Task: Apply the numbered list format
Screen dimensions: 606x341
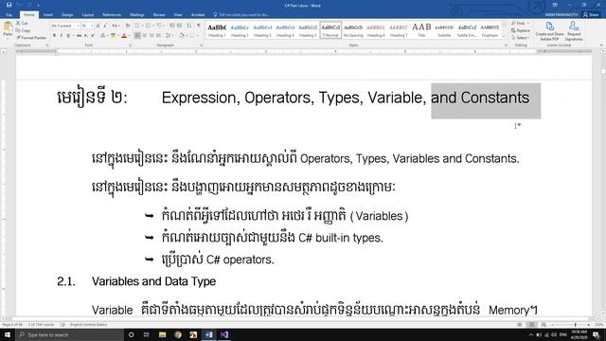Action: (149, 26)
